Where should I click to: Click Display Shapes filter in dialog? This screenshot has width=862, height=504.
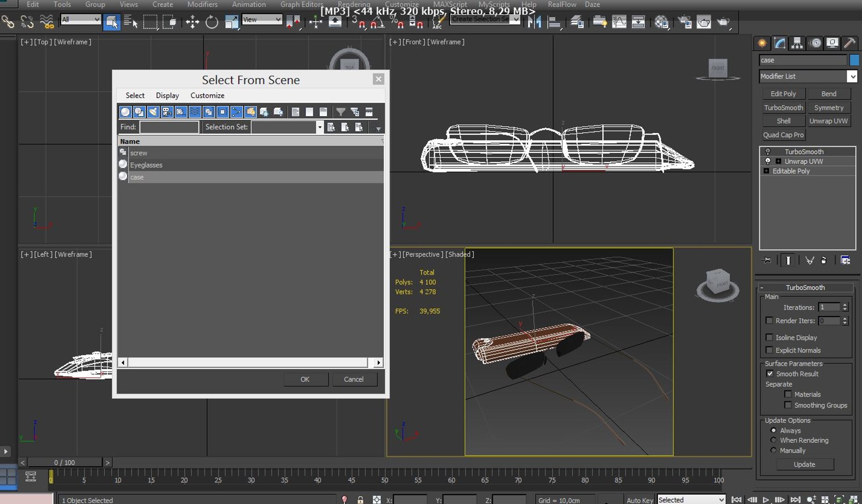coord(139,112)
